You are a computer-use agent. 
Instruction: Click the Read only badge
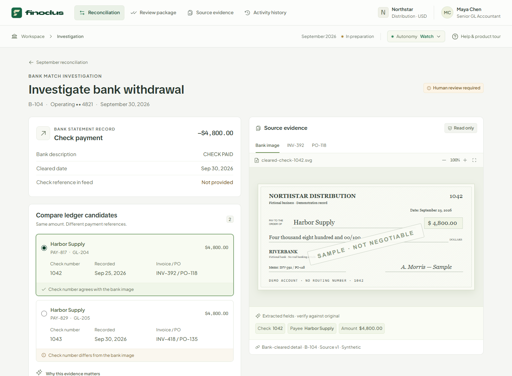coord(461,128)
